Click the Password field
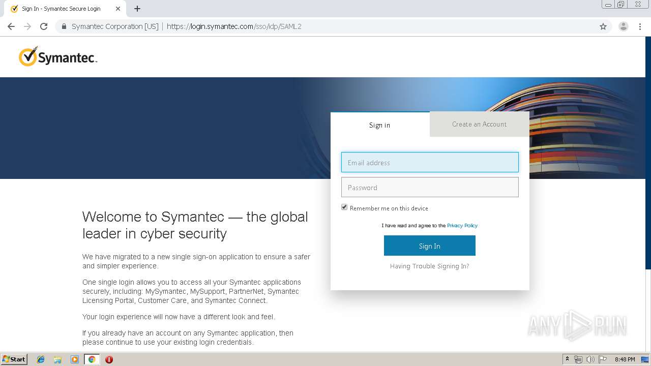This screenshot has width=651, height=366. click(430, 188)
